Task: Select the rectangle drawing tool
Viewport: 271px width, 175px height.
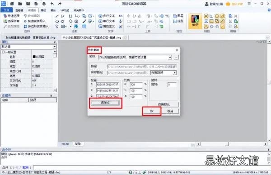Action: click(70, 16)
